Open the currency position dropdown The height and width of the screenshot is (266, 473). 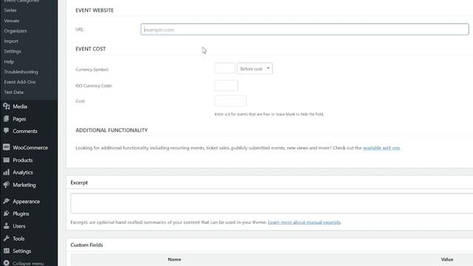[255, 69]
